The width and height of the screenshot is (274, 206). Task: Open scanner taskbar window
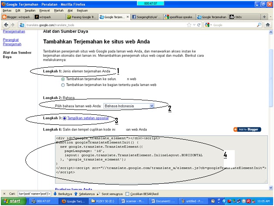click(x=133, y=201)
